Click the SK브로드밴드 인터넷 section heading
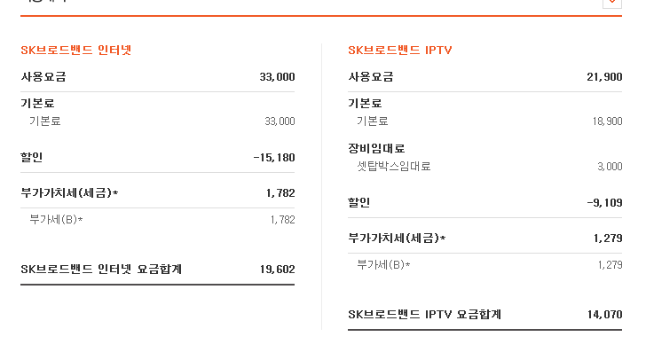 click(76, 50)
